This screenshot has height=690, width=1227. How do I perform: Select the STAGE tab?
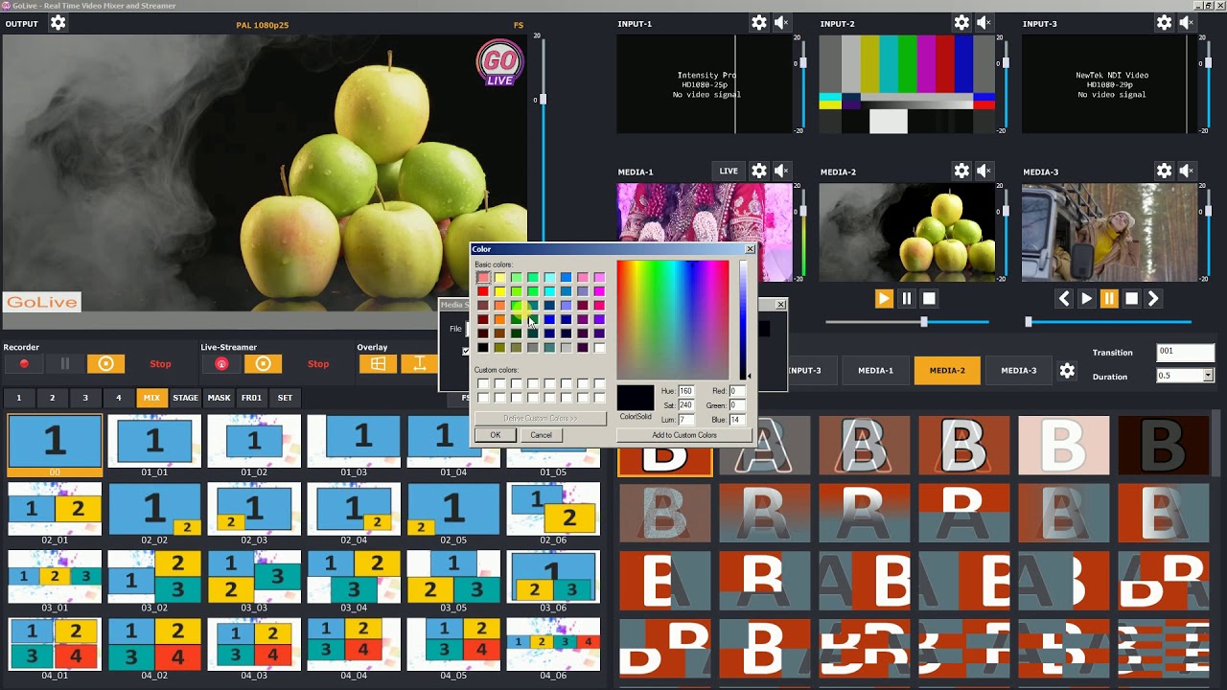(x=185, y=398)
